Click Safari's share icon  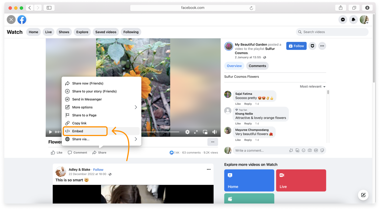click(341, 8)
